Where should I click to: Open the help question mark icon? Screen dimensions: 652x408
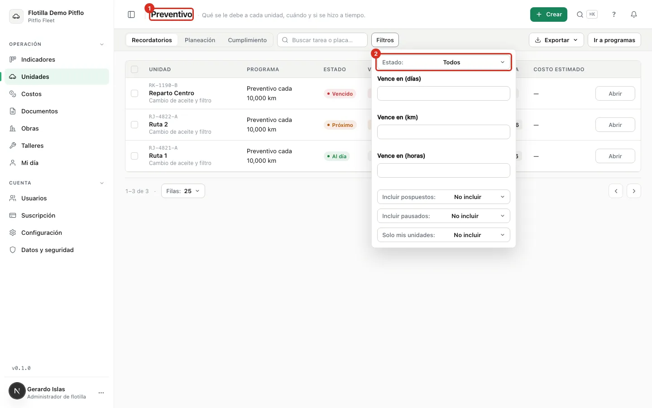pos(614,15)
